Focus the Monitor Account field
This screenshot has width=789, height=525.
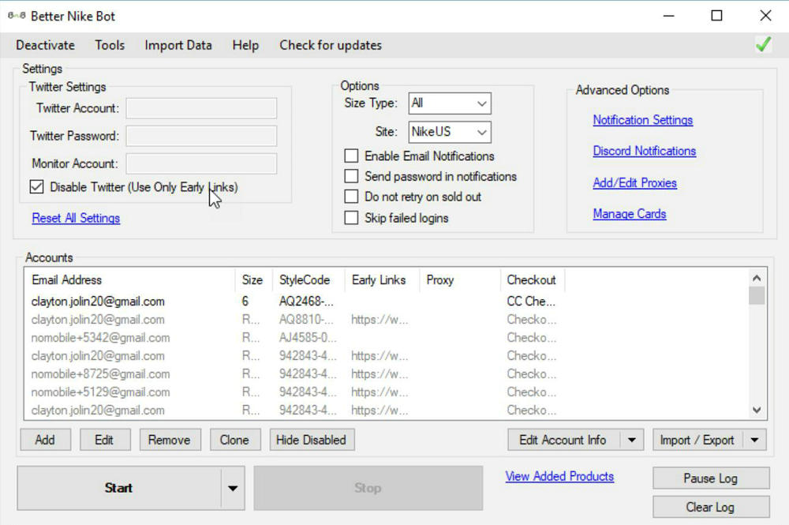(x=201, y=163)
